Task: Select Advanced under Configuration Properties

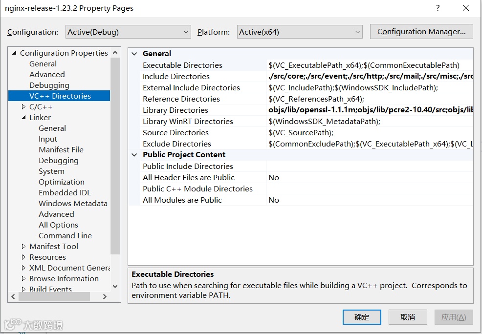Action: 47,75
